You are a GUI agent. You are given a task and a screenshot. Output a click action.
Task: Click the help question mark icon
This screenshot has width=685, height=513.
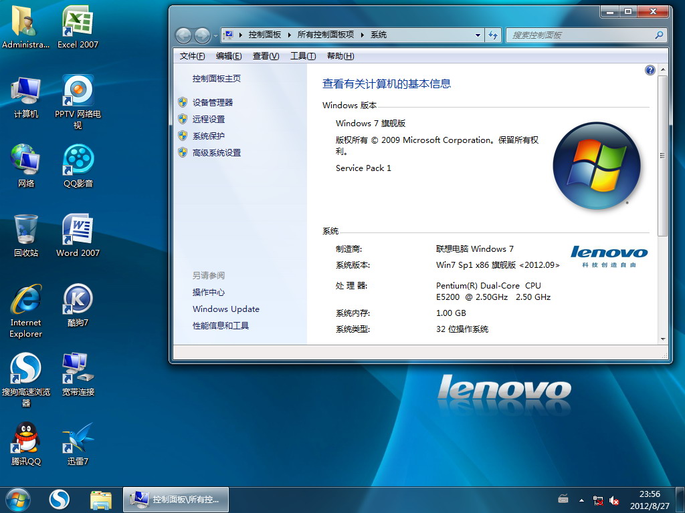pyautogui.click(x=650, y=69)
